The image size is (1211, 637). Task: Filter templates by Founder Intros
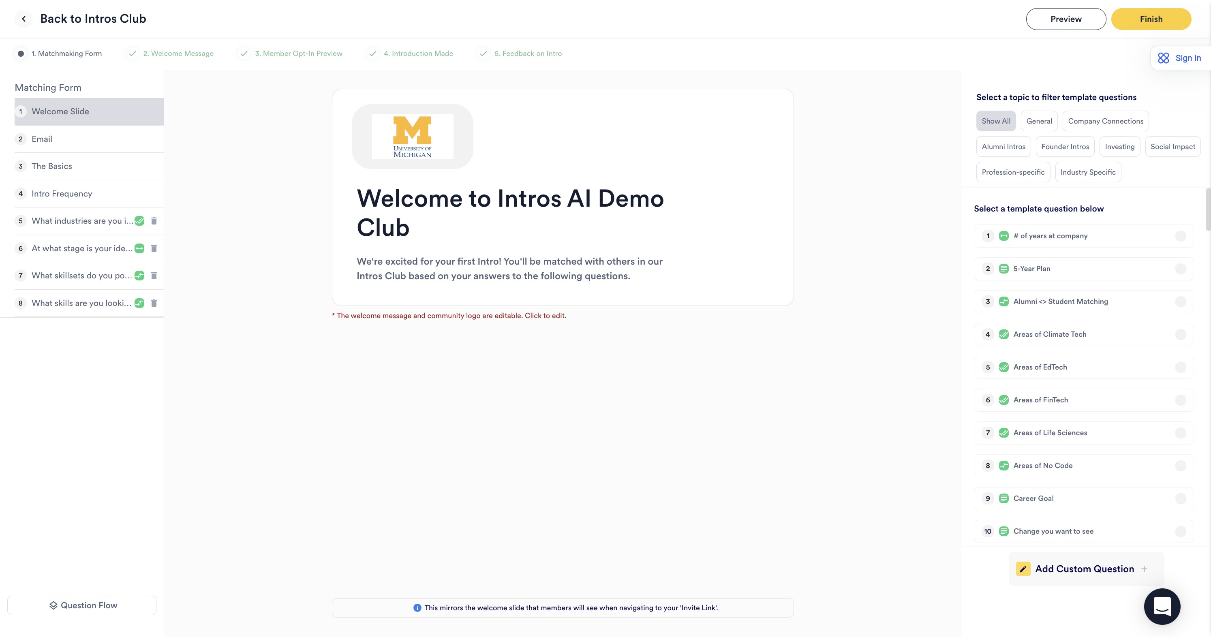pyautogui.click(x=1065, y=147)
